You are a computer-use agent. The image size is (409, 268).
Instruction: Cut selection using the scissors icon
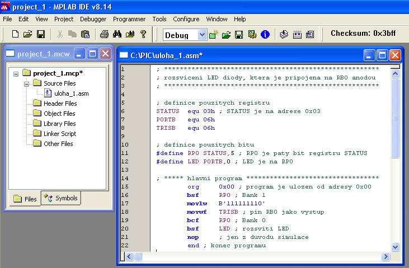click(60, 34)
